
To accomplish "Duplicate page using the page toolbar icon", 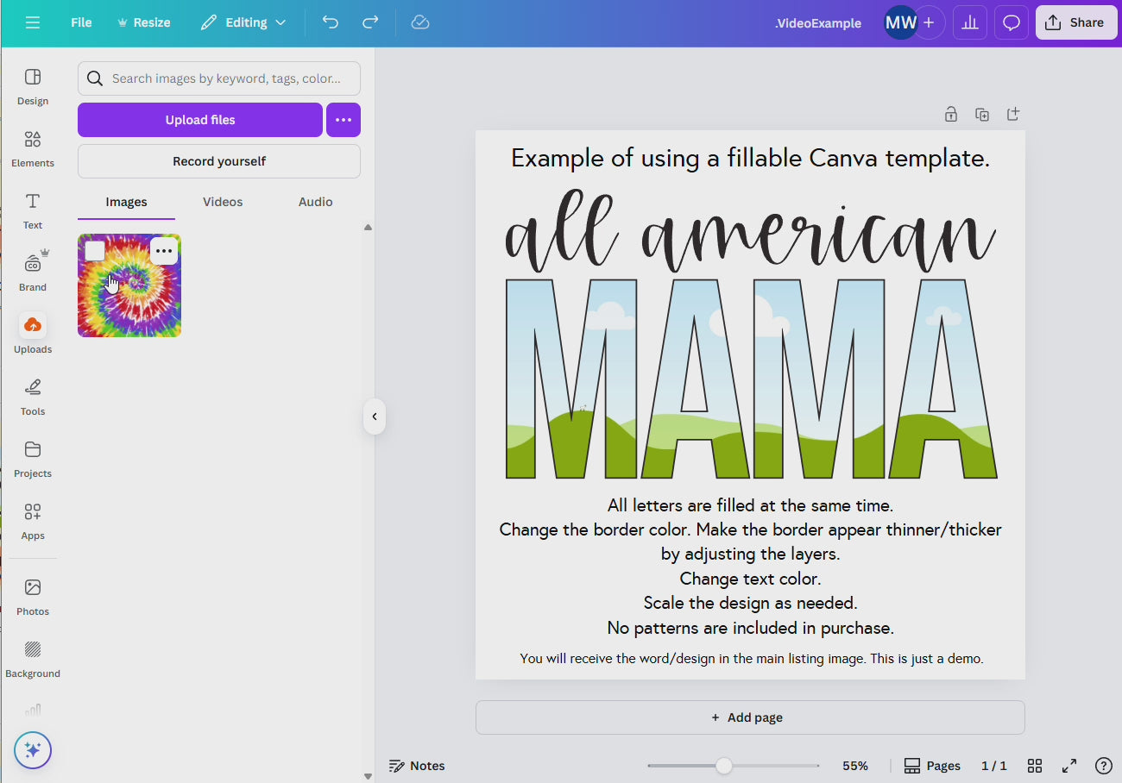I will [x=982, y=114].
